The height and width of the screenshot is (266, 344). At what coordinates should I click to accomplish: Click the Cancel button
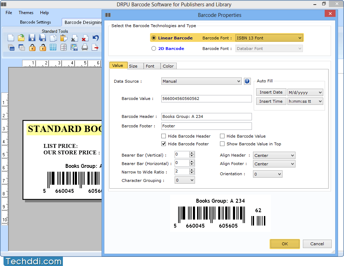pyautogui.click(x=317, y=244)
